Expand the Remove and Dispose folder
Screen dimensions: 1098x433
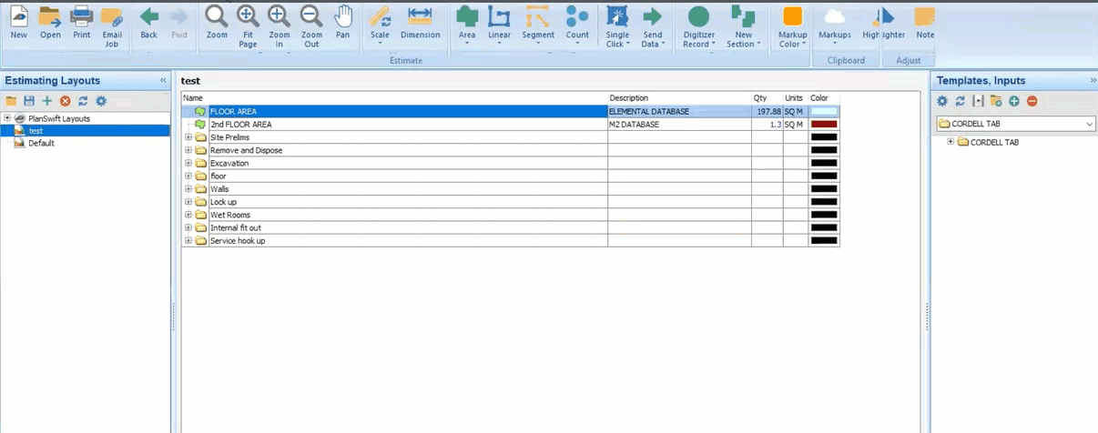(x=188, y=150)
